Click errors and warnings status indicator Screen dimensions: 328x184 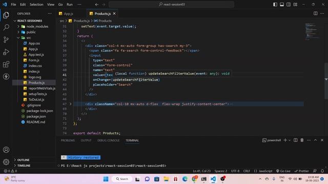click(x=10, y=171)
